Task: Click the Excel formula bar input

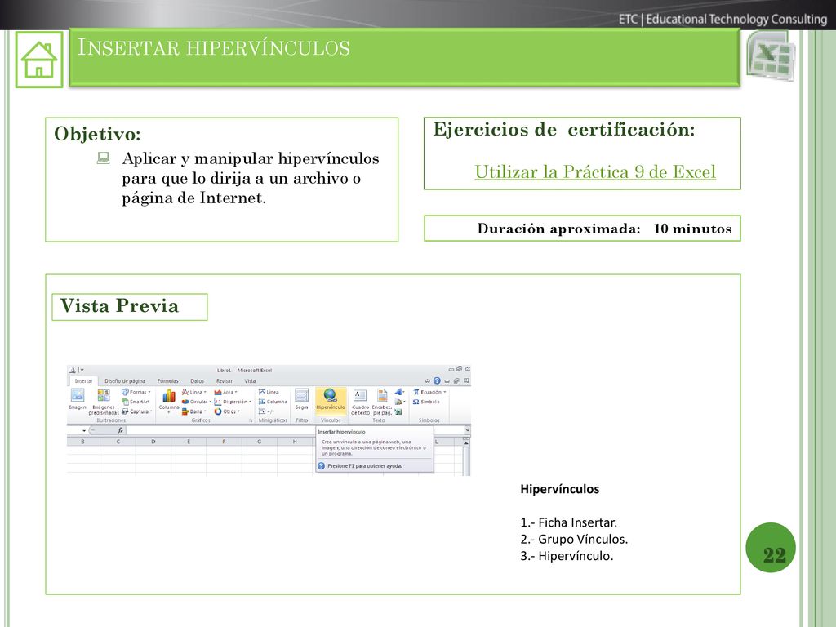Action: (x=295, y=430)
